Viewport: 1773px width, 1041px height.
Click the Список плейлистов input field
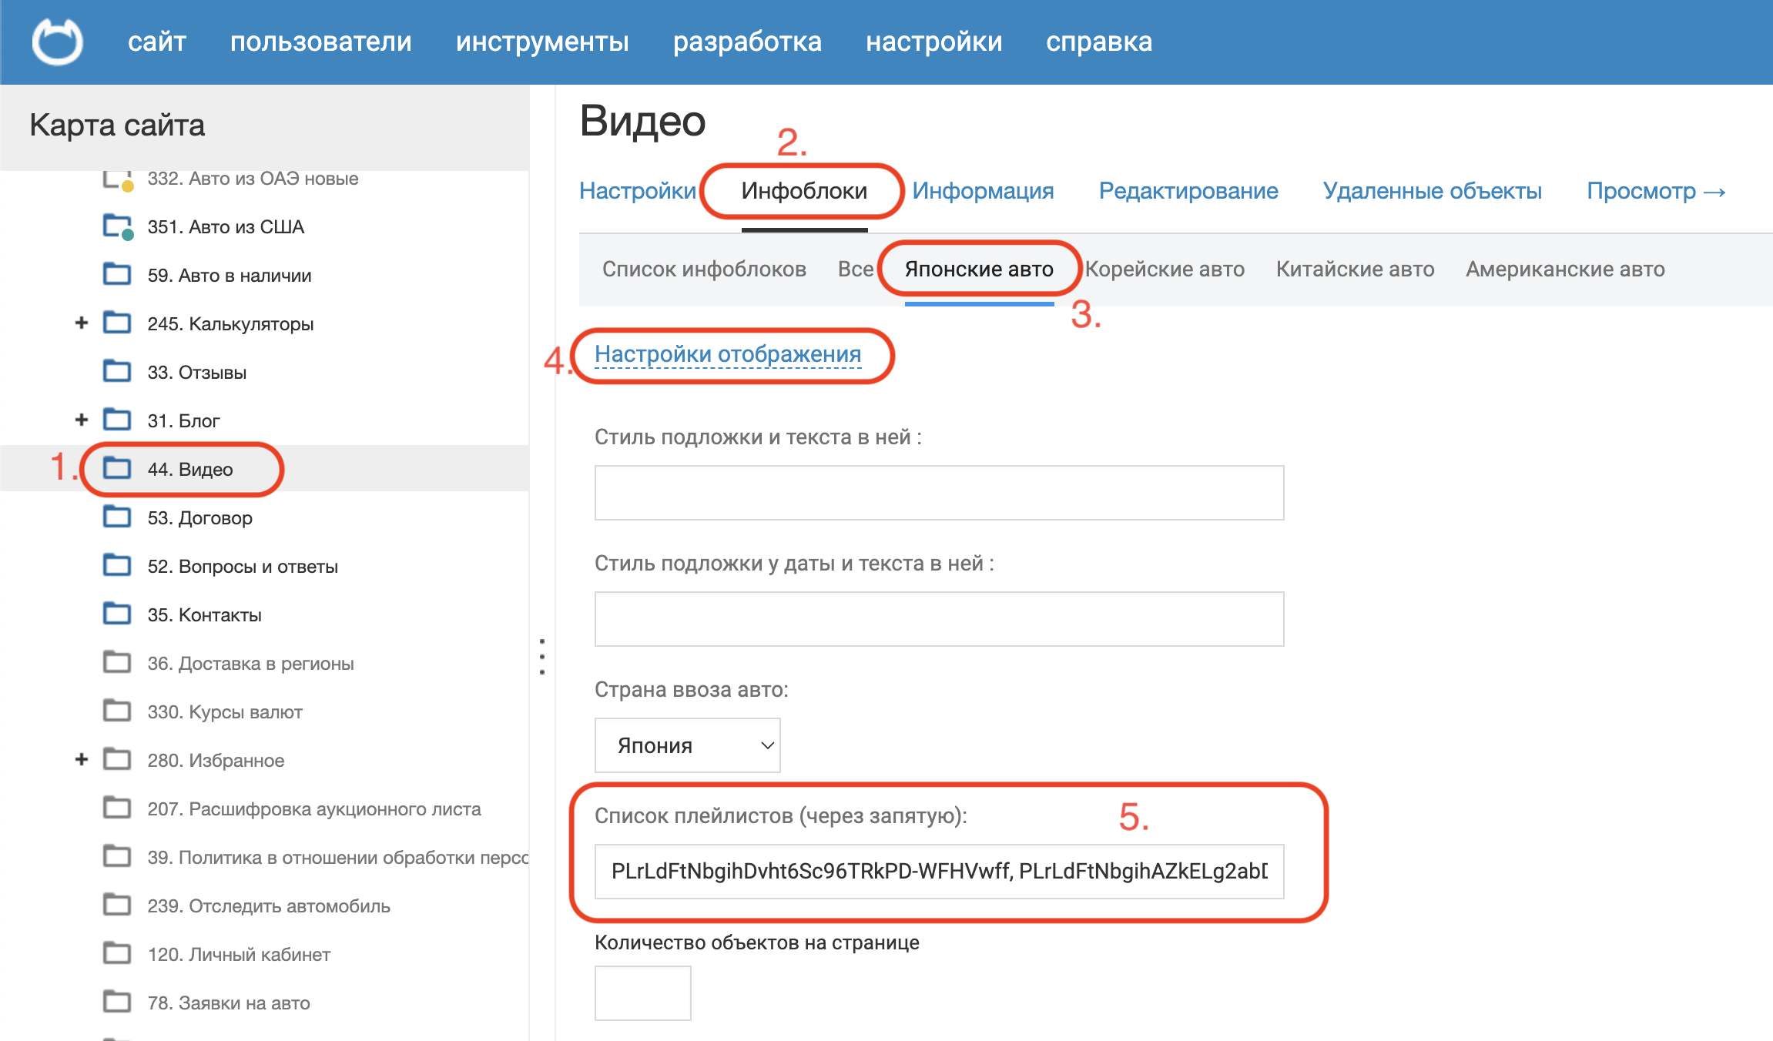pyautogui.click(x=939, y=872)
